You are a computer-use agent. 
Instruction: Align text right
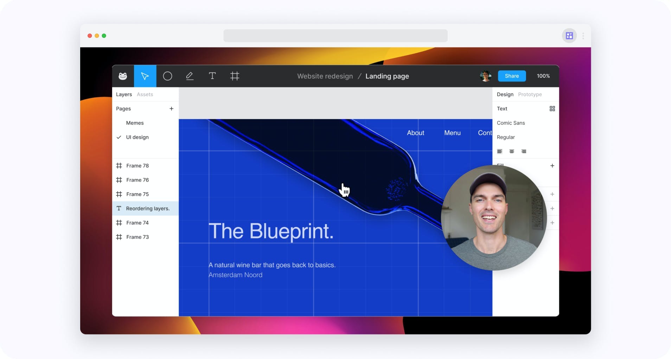(524, 151)
